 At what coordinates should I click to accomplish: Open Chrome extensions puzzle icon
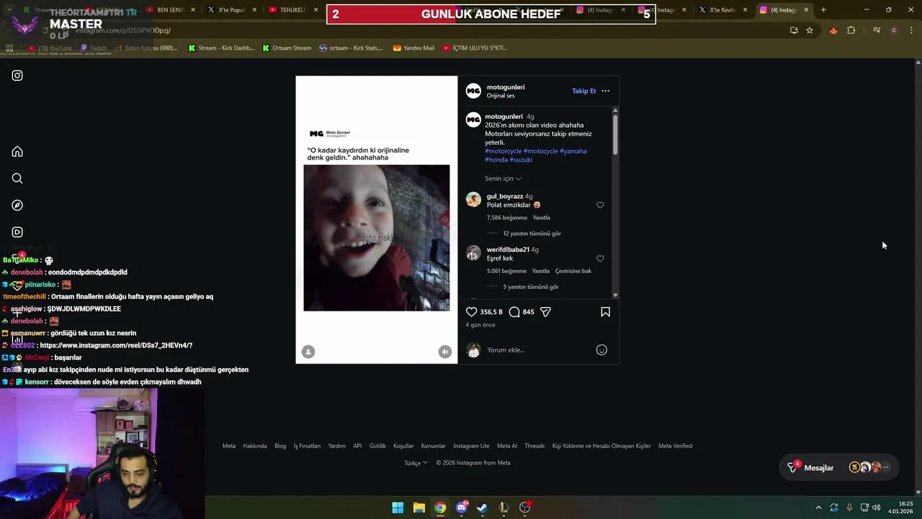click(x=851, y=30)
